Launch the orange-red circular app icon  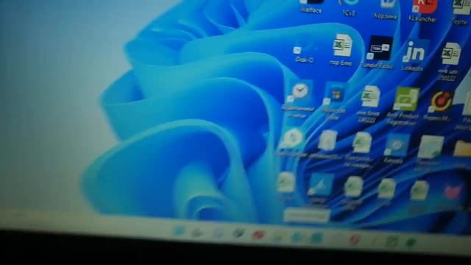pyautogui.click(x=441, y=102)
